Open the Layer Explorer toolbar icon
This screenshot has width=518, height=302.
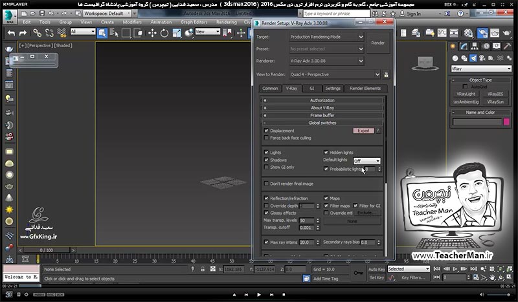pyautogui.click(x=416, y=33)
